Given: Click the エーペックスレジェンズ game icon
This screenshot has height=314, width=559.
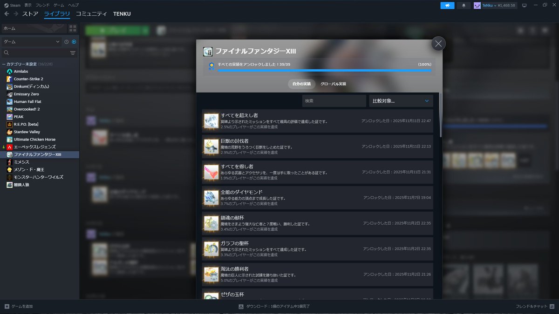Looking at the screenshot, I should click(x=9, y=147).
